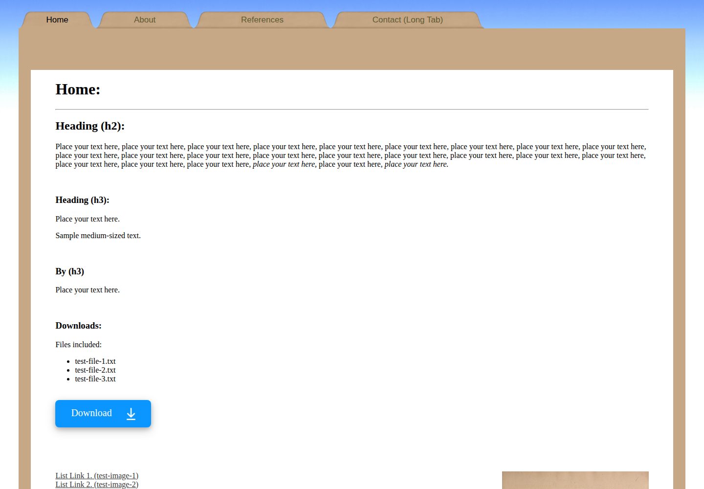Image resolution: width=704 pixels, height=489 pixels.
Task: Click the 'Heading (h2):' heading
Action: [x=90, y=126]
